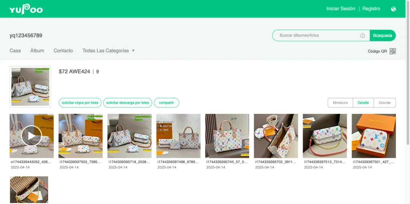This screenshot has width=410, height=204.
Task: Go to the Casa tab
Action: click(x=15, y=51)
